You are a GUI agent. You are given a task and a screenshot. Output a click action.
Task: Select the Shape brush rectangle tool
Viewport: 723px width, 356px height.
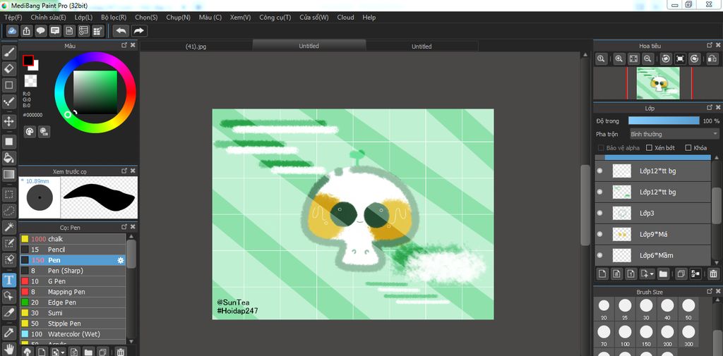(x=8, y=85)
